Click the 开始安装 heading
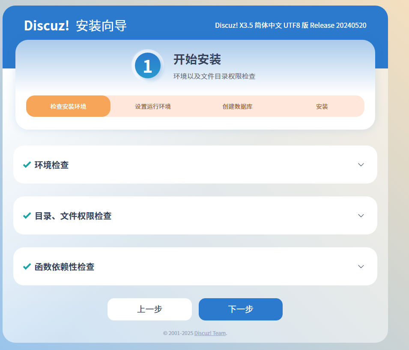 [x=197, y=59]
